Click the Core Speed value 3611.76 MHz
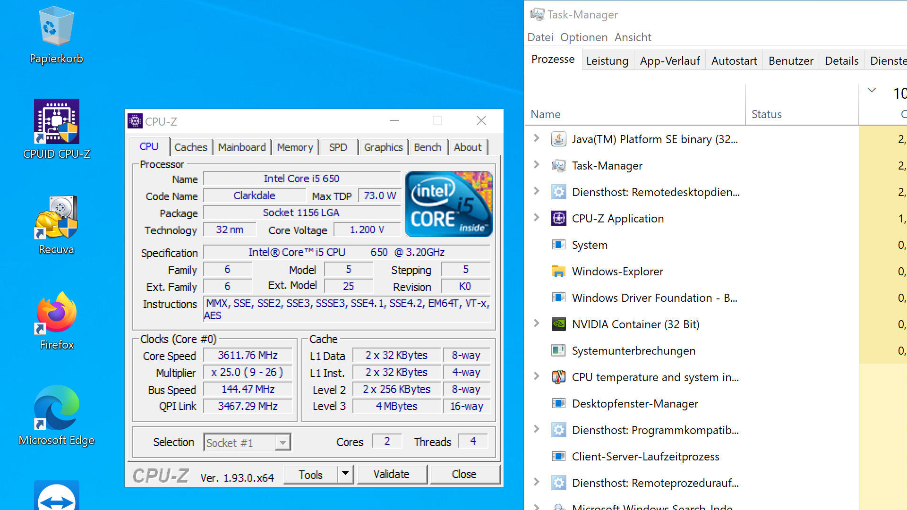 [x=248, y=355]
